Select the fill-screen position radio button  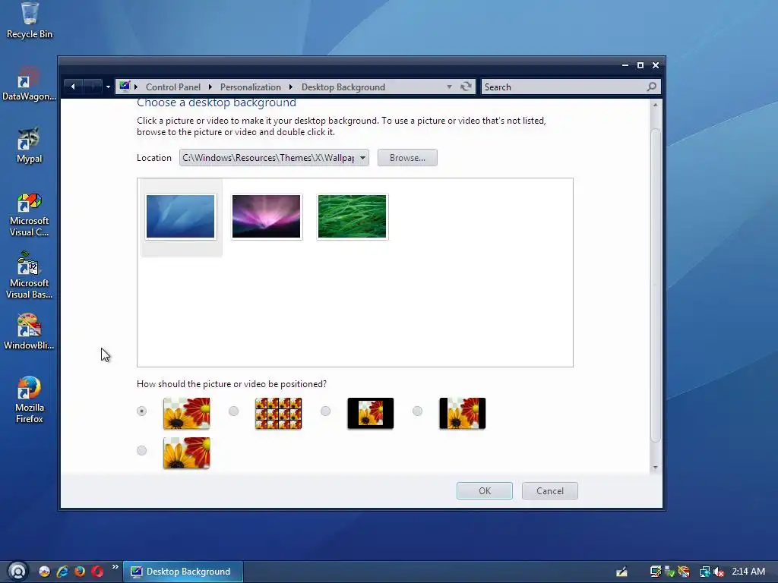[x=142, y=411]
